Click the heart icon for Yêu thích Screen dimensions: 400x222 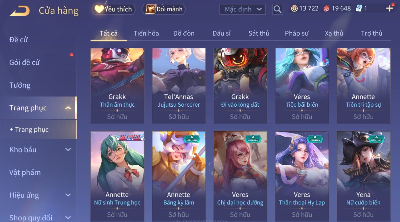tap(99, 9)
